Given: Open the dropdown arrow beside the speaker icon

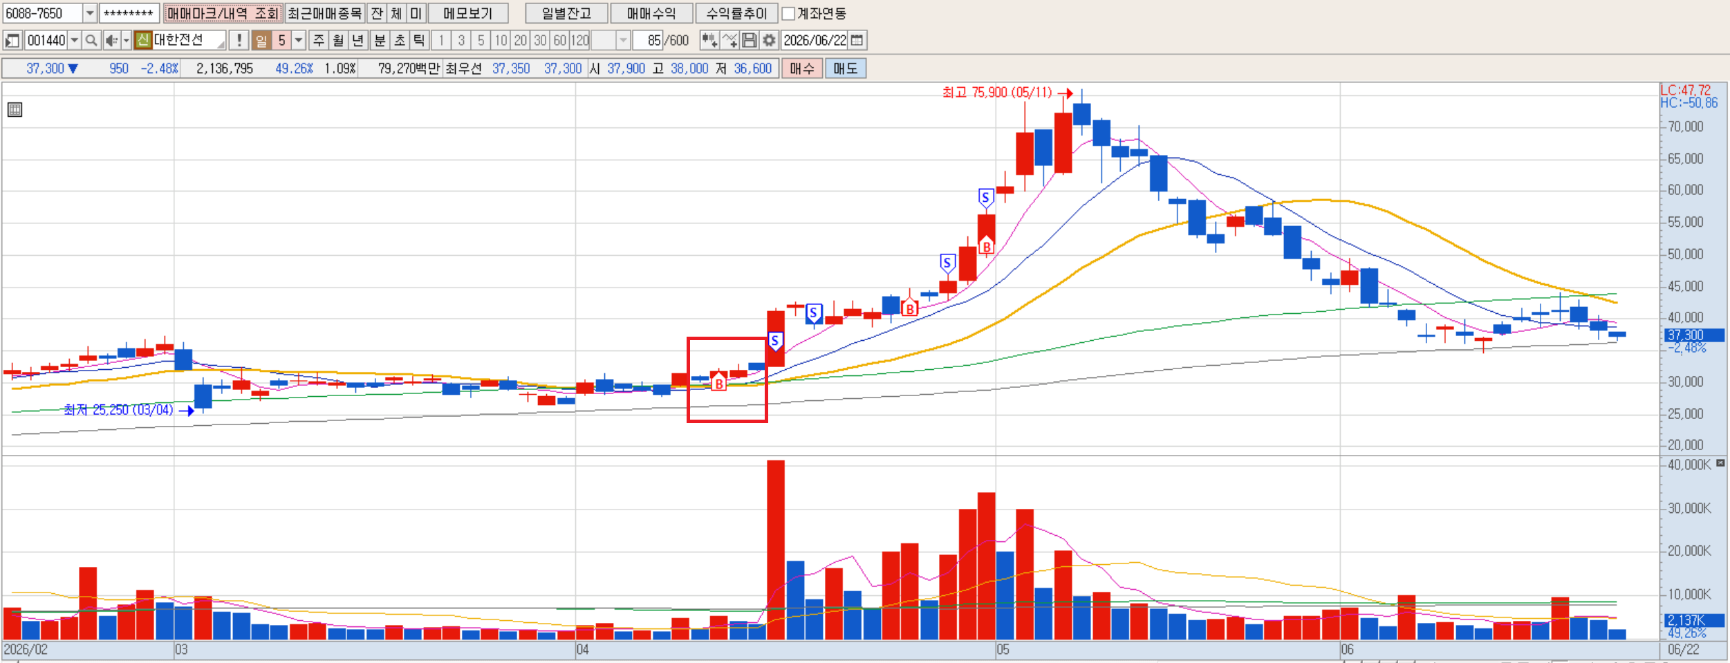Looking at the screenshot, I should tap(127, 41).
